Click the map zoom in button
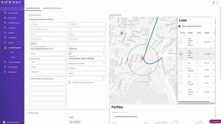Screen dimensions: 221x124 pyautogui.click(x=110, y=99)
